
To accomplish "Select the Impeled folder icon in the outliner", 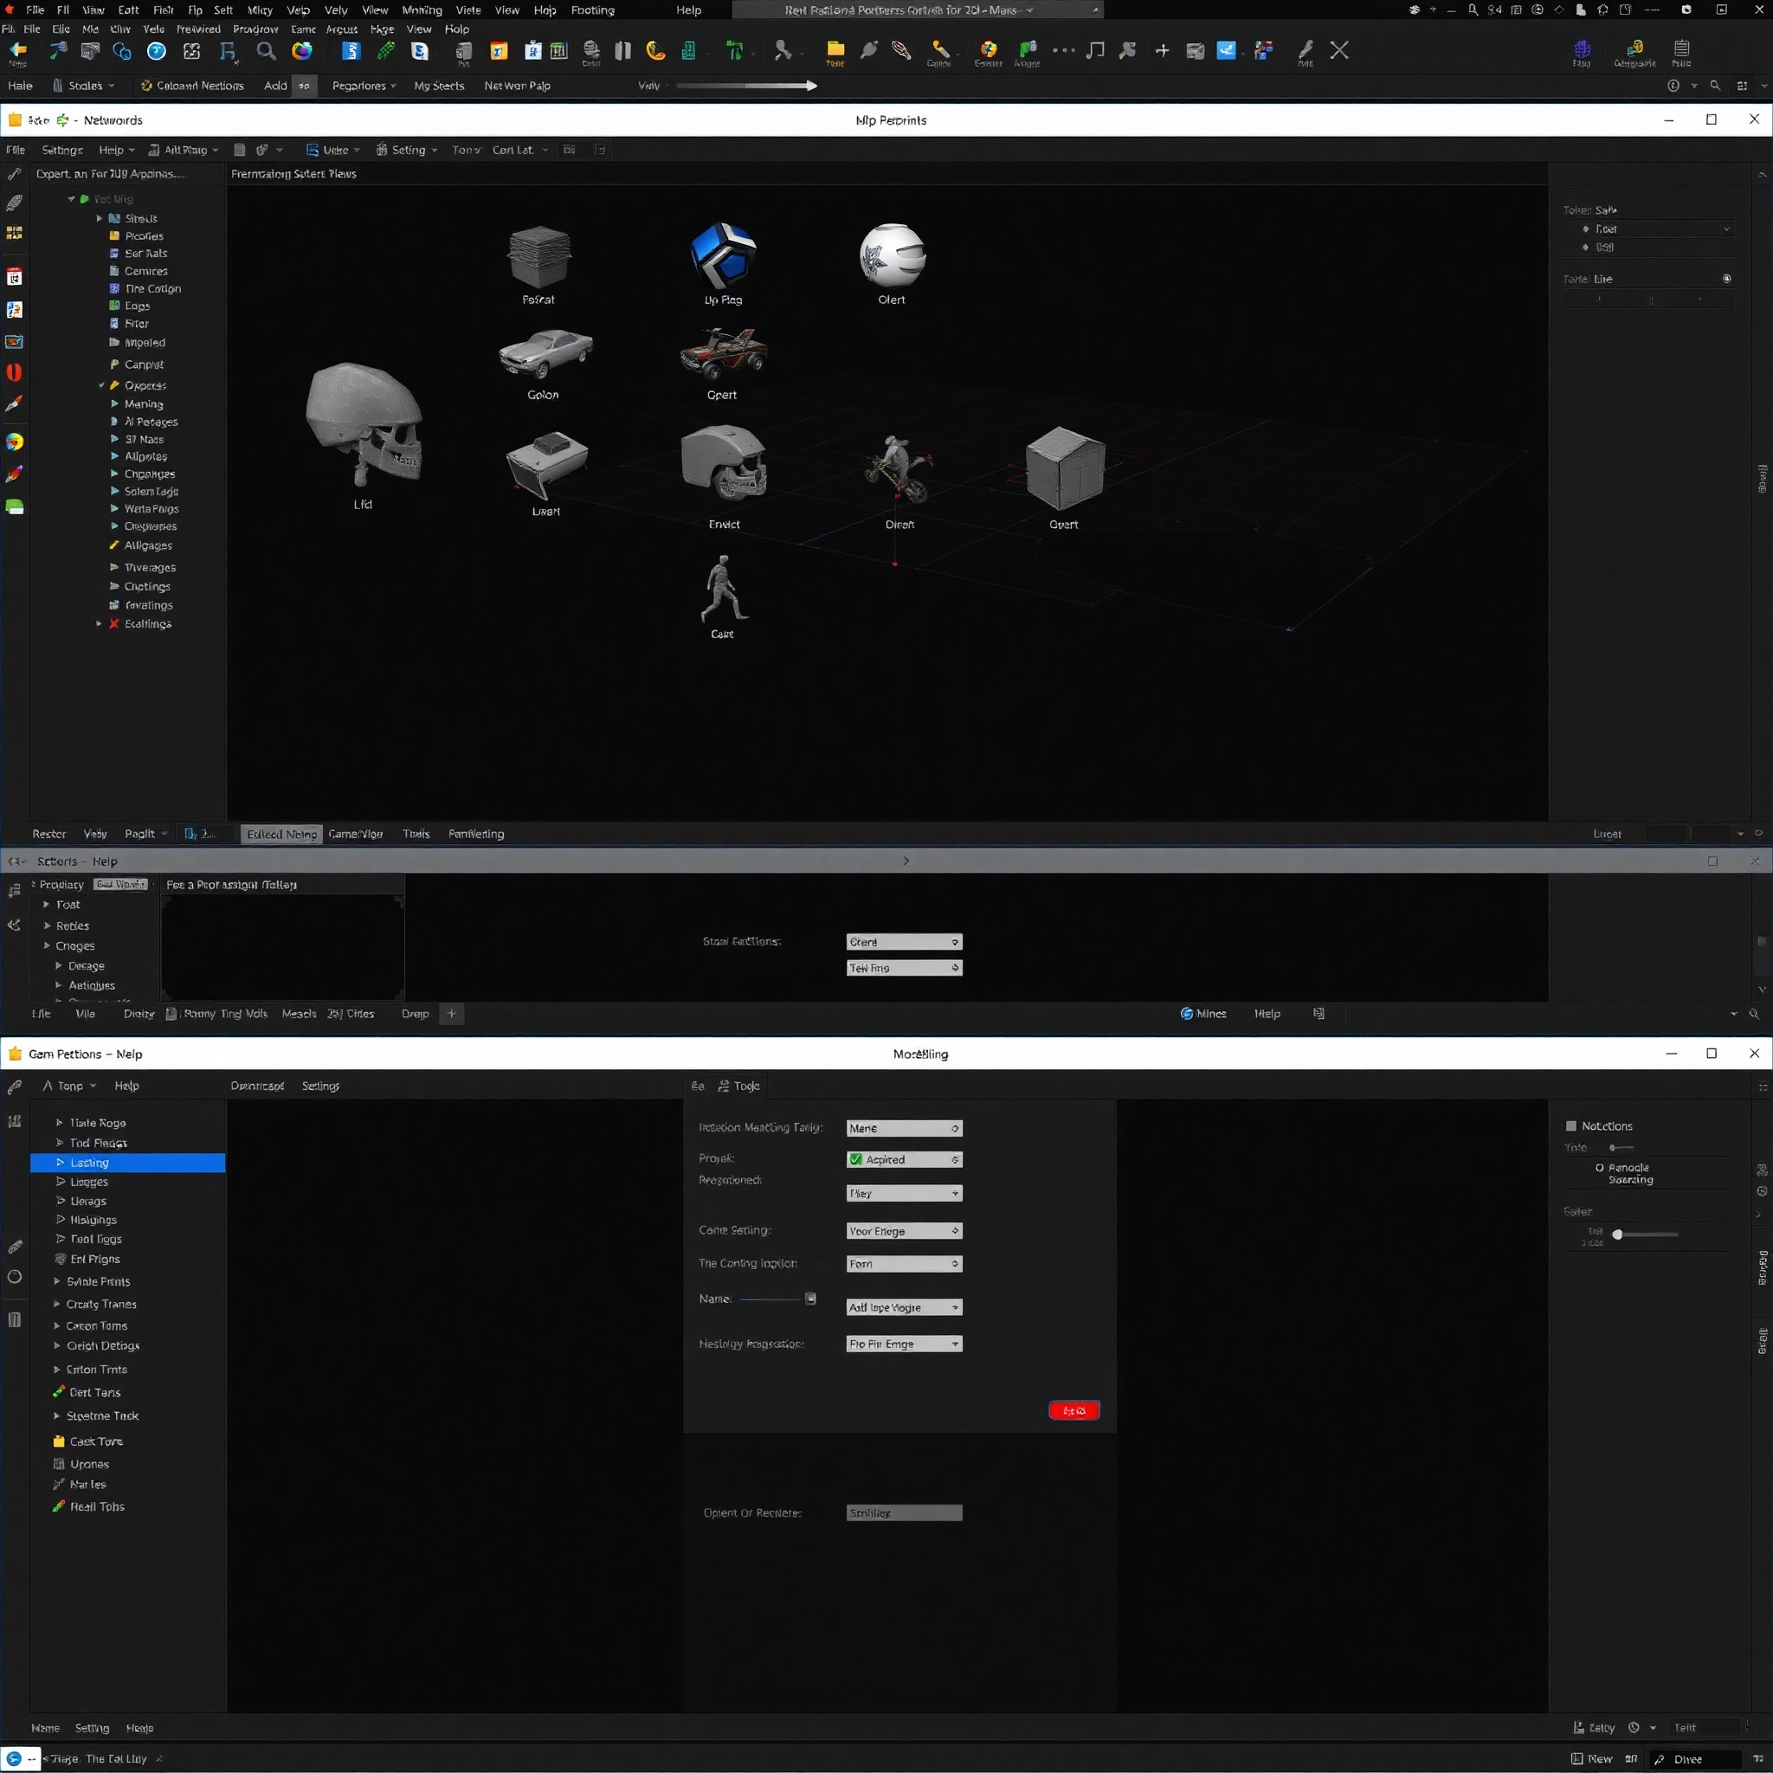I will tap(113, 342).
